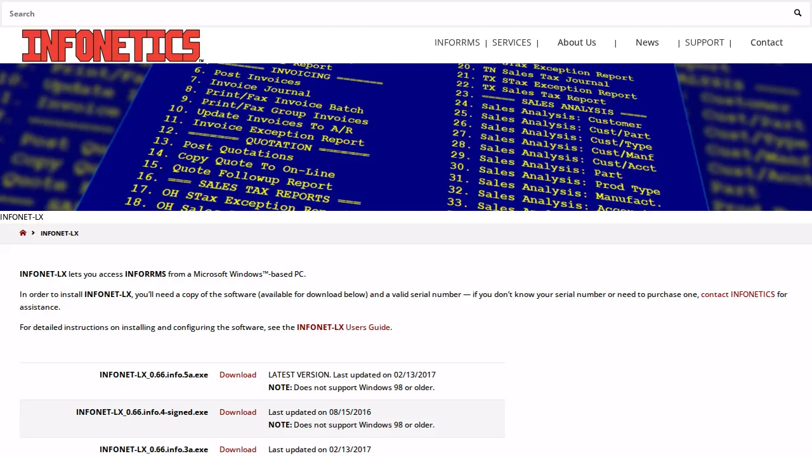812x456 pixels.
Task: Click the 'Last updated on 08/15/2016' text
Action: tap(320, 412)
